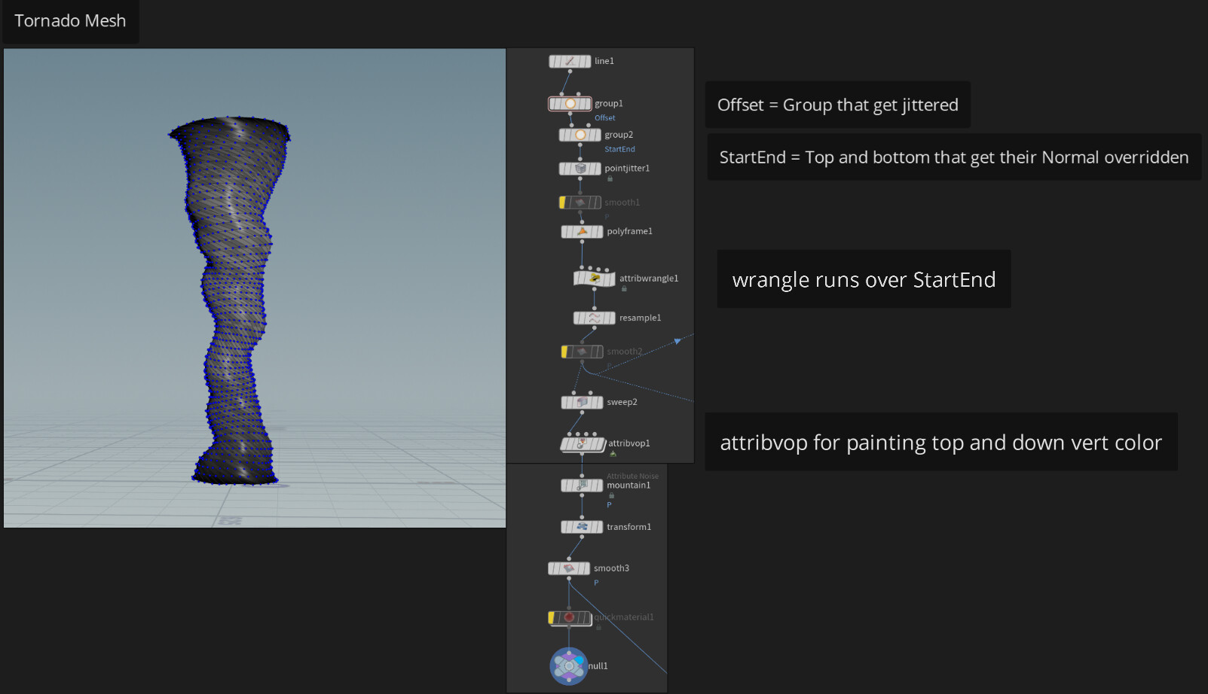
Task: Select the attribwrangle1 node icon
Action: (x=595, y=279)
